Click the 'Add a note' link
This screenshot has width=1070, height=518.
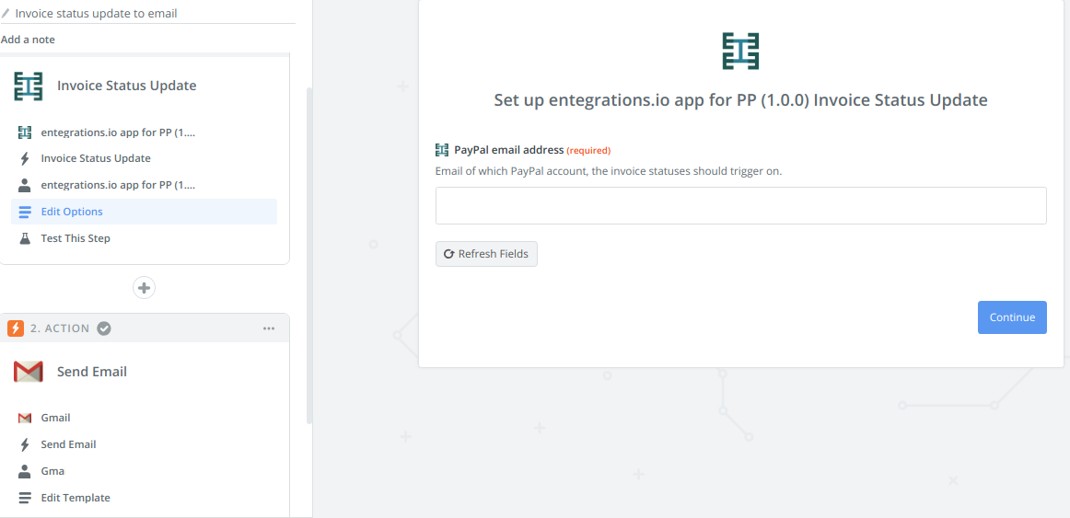(x=28, y=40)
